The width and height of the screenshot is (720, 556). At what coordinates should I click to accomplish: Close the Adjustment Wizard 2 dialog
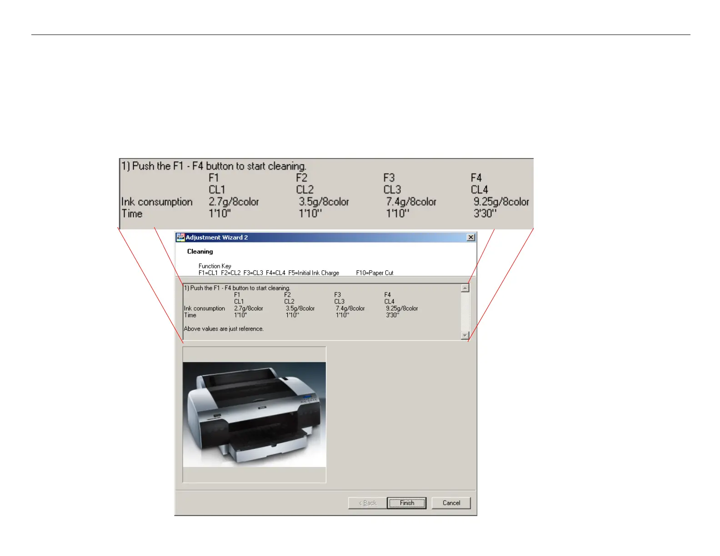click(471, 238)
